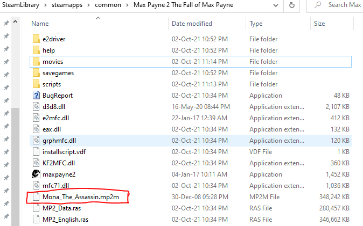Select the installscript.vdf file icon

[x=36, y=151]
